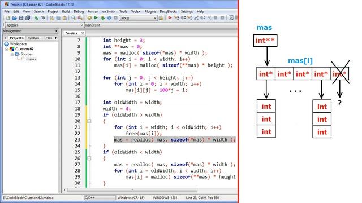Screen dimensions: 362x203
Task: Select the Projects tab
Action: coord(16,38)
